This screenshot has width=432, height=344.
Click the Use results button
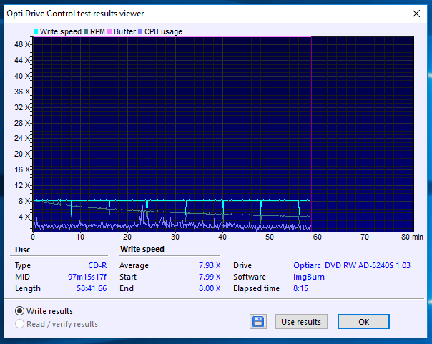[x=301, y=321]
